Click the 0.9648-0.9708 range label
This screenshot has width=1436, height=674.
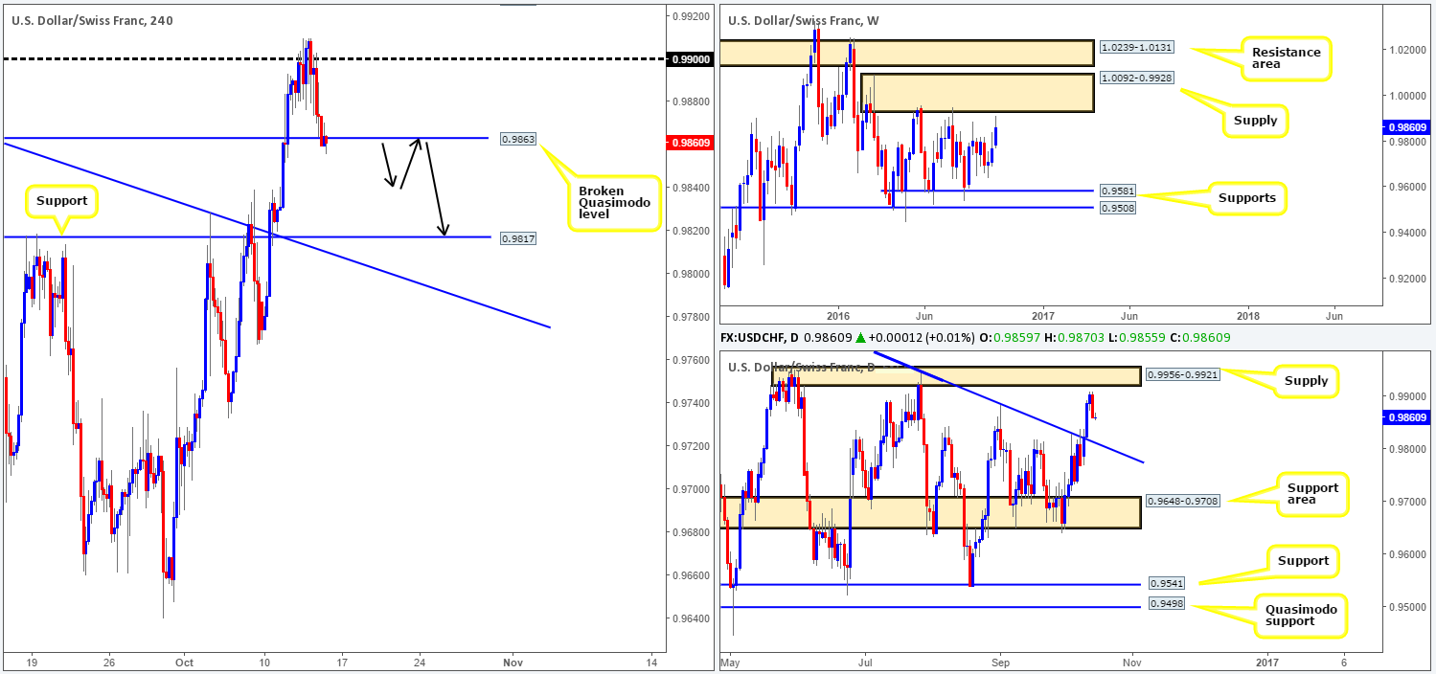[x=1184, y=500]
